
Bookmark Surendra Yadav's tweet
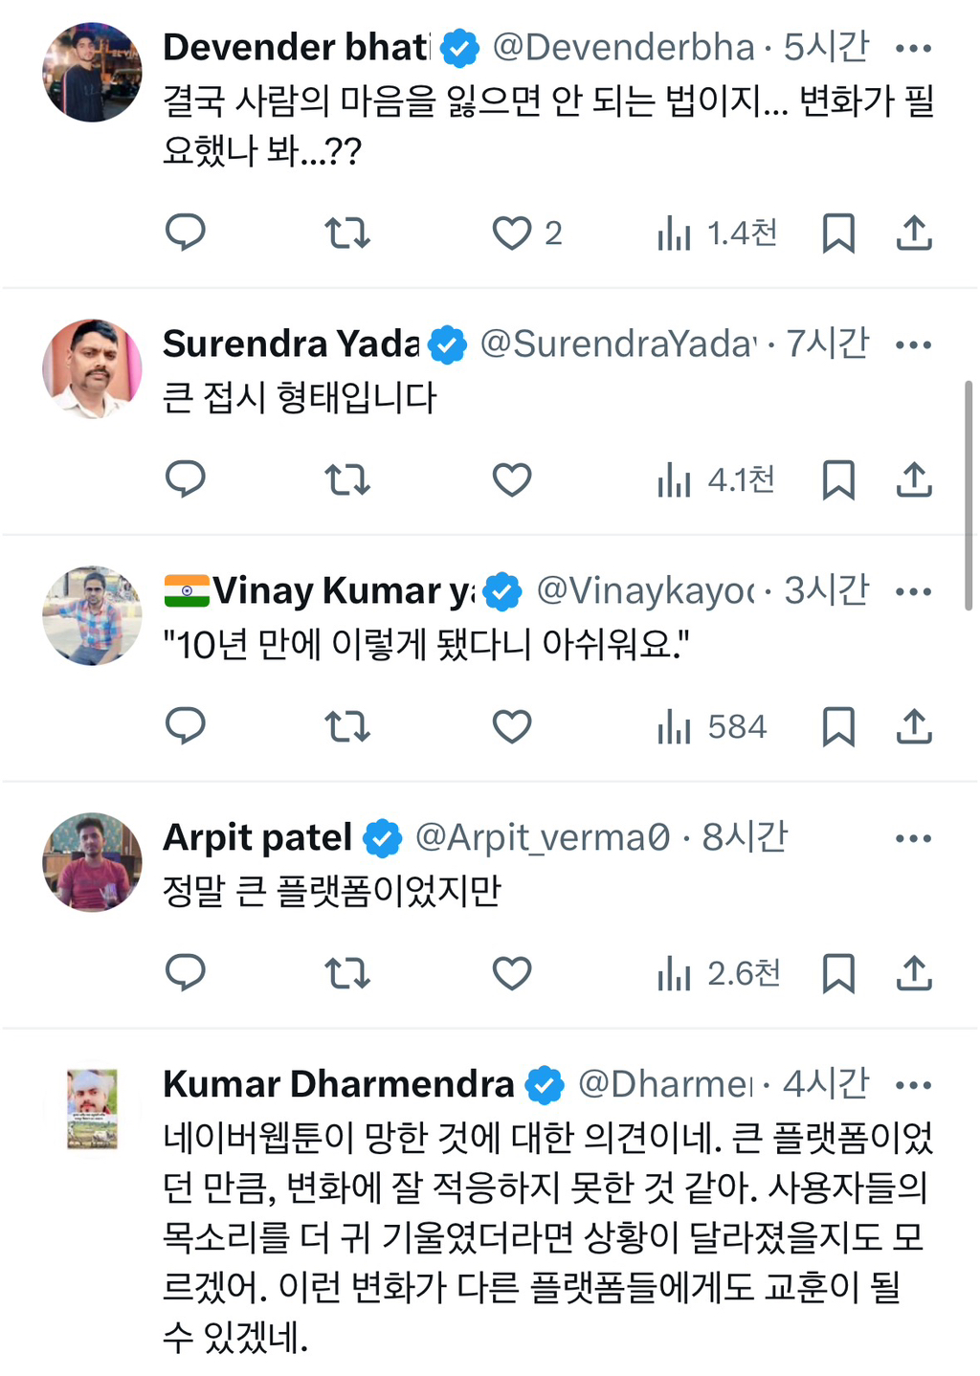click(x=839, y=480)
